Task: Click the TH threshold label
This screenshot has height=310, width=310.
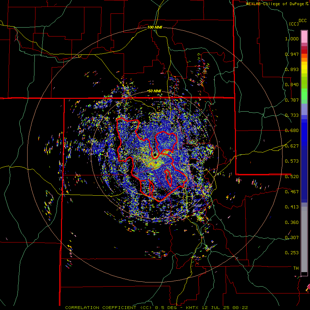Action: tap(296, 268)
